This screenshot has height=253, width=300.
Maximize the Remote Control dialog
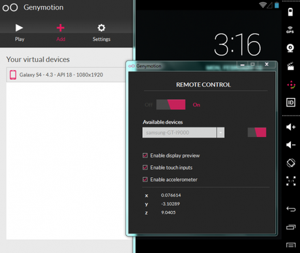pyautogui.click(x=252, y=64)
